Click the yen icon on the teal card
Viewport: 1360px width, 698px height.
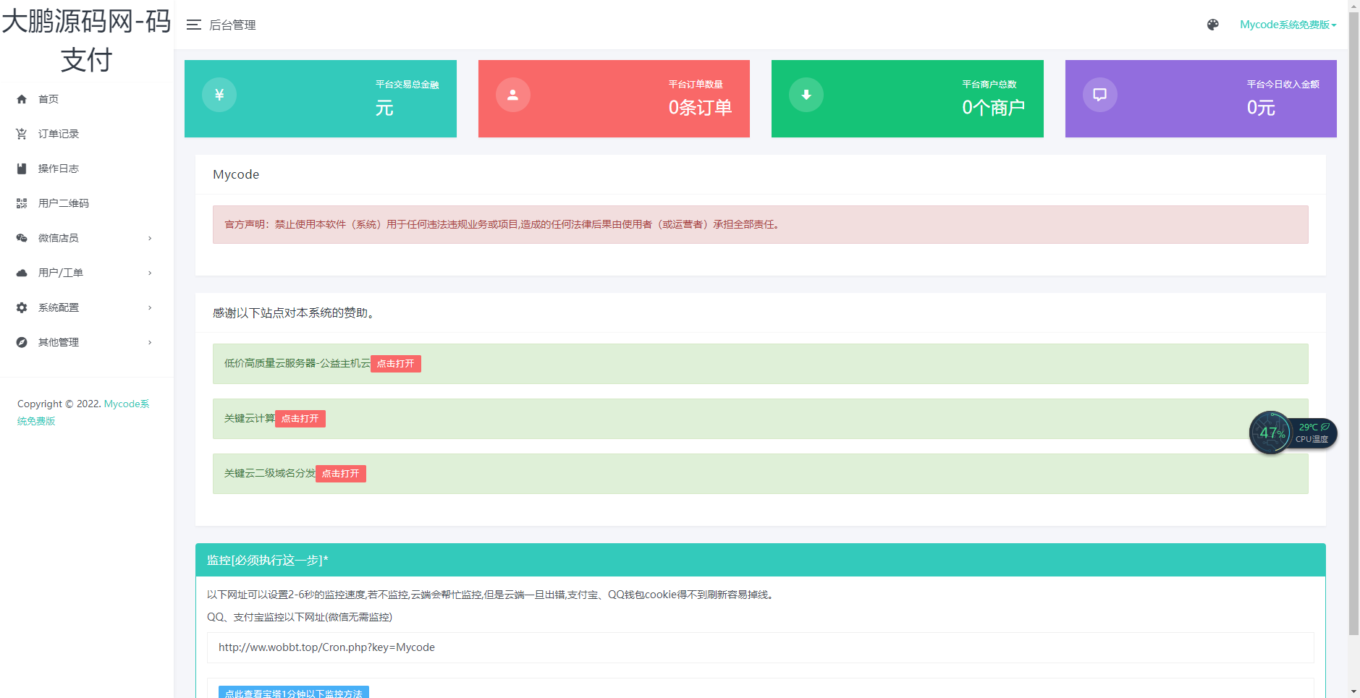(x=219, y=95)
